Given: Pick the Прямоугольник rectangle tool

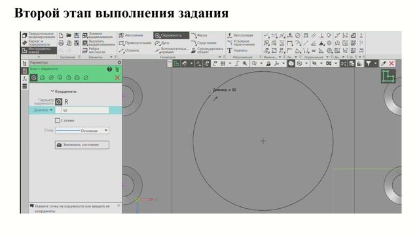Looking at the screenshot, I should tap(135, 43).
